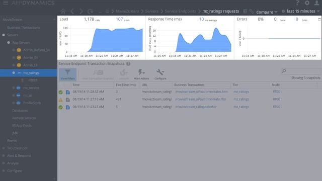
Task: Click green status icon of 11:28:53 snapshot
Action: tap(60, 92)
